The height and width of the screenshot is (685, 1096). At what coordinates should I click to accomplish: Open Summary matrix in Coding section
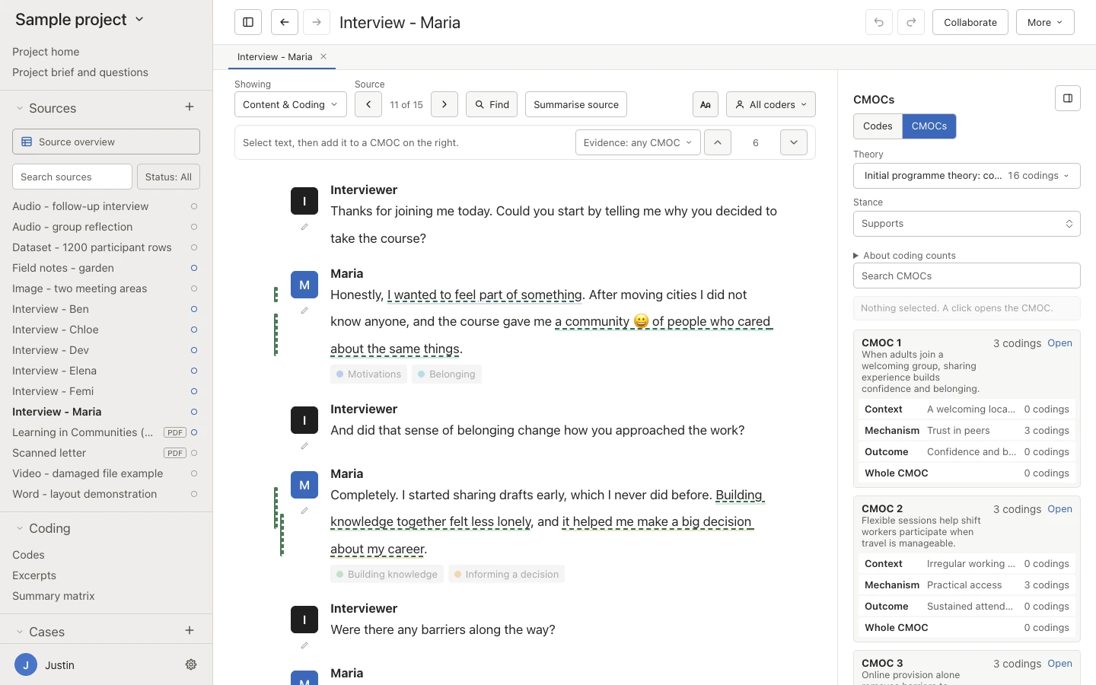(53, 596)
